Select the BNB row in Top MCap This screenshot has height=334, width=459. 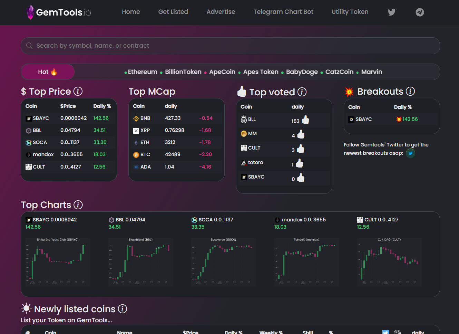coord(176,118)
